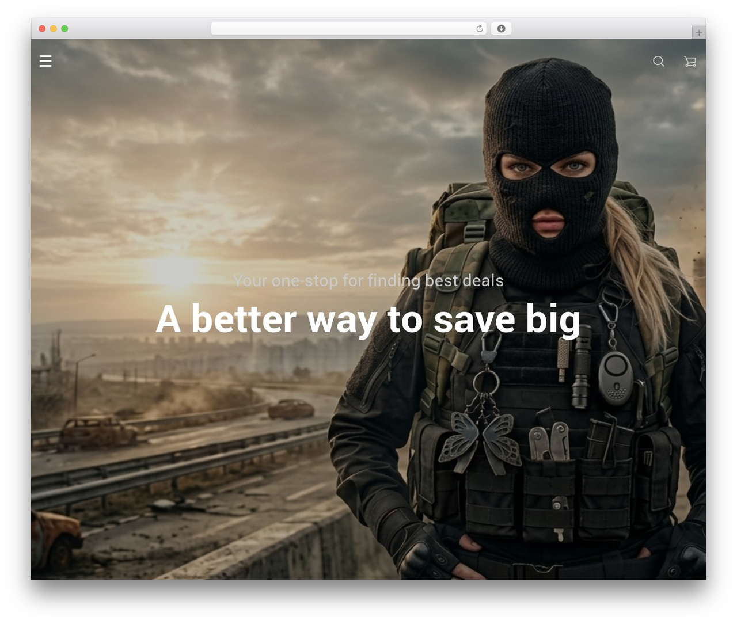This screenshot has height=624, width=737.
Task: Click 'Your one-stop for finding best deals' text
Action: [368, 280]
